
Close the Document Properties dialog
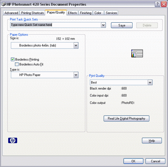(164, 4)
